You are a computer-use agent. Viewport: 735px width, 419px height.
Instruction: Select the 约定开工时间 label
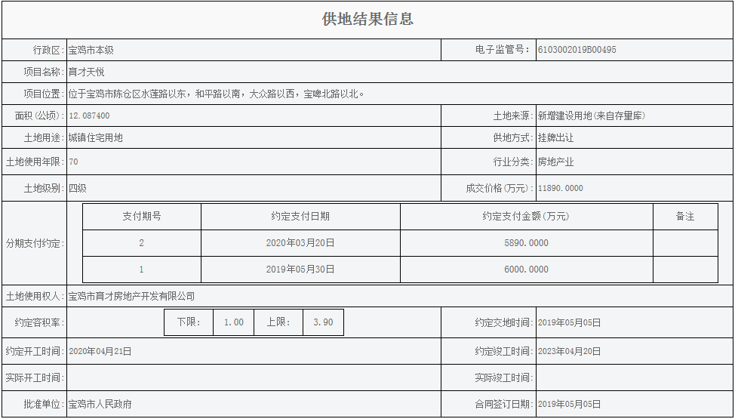(35, 351)
